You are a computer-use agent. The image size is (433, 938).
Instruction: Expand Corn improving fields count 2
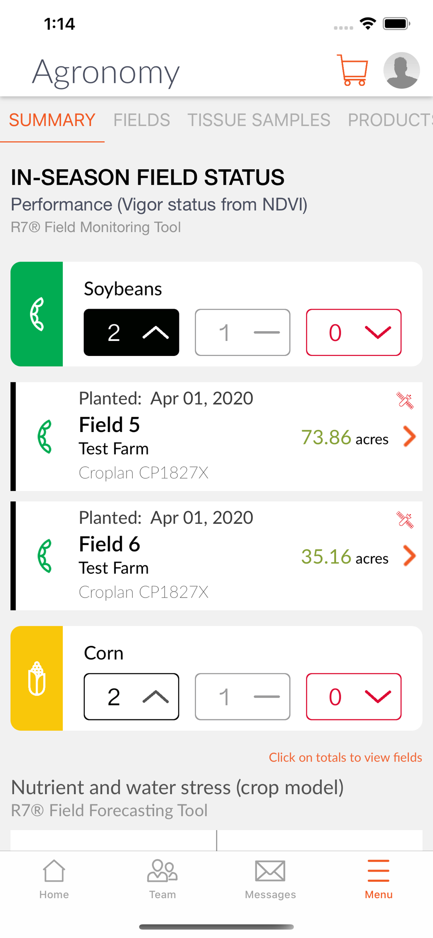tap(131, 697)
